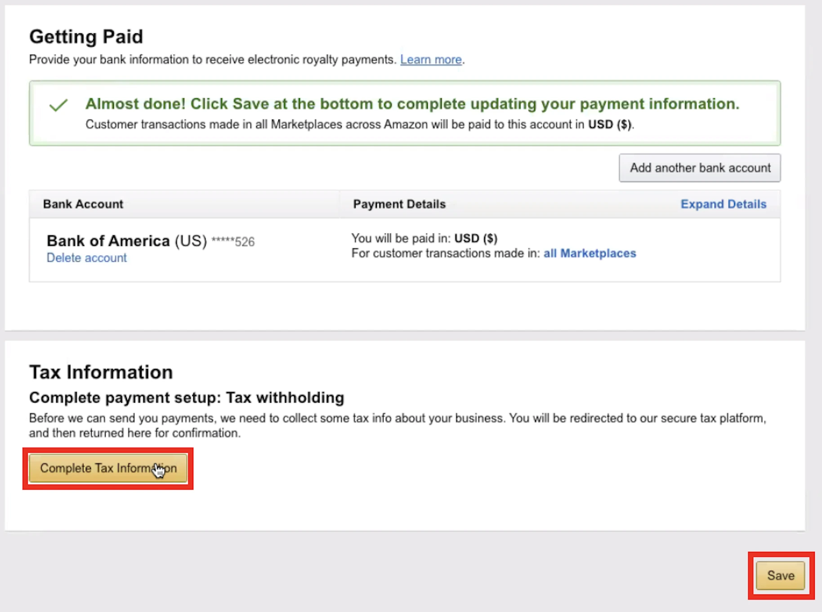The width and height of the screenshot is (822, 612).
Task: Click the Tax Information section heading
Action: pos(101,372)
